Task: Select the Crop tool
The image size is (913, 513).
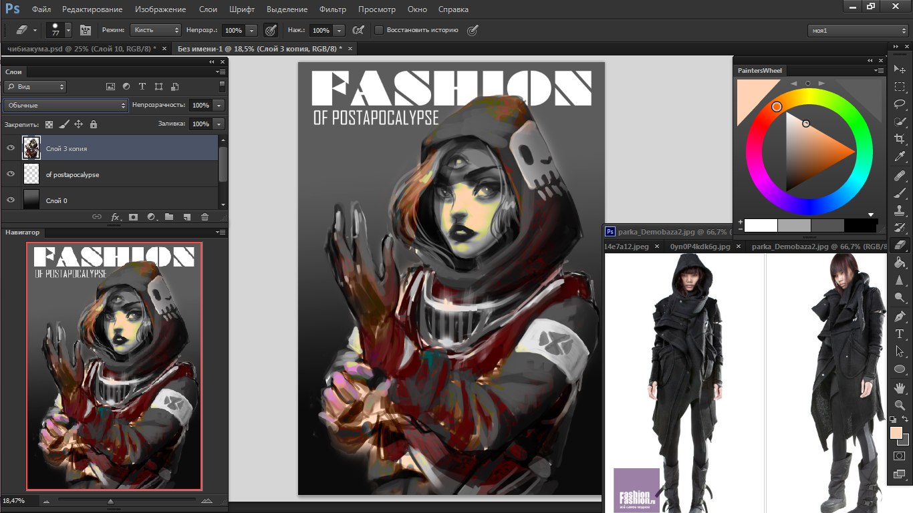Action: click(900, 139)
